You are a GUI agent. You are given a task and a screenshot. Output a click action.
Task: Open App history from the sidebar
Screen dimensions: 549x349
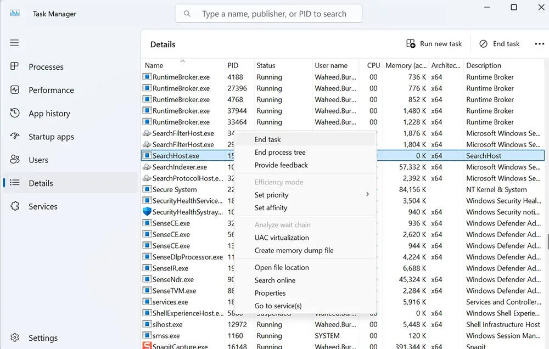tap(14, 113)
